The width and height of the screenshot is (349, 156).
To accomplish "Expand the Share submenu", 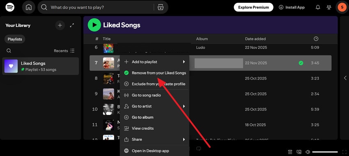I will tap(154, 140).
